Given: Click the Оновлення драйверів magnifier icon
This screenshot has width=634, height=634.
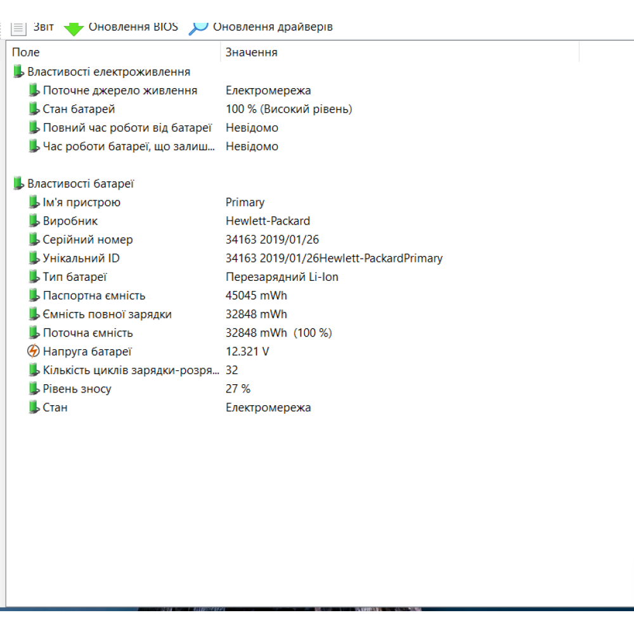Looking at the screenshot, I should click(198, 29).
